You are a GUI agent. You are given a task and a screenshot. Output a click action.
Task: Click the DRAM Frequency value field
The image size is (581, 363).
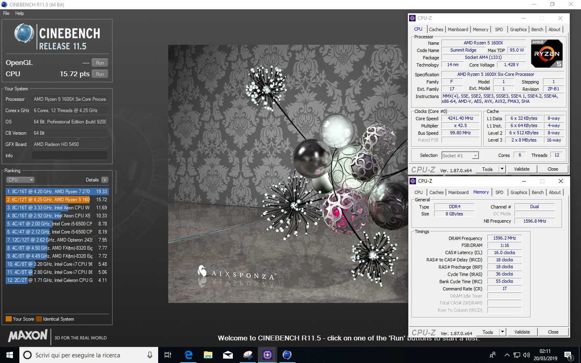point(504,238)
